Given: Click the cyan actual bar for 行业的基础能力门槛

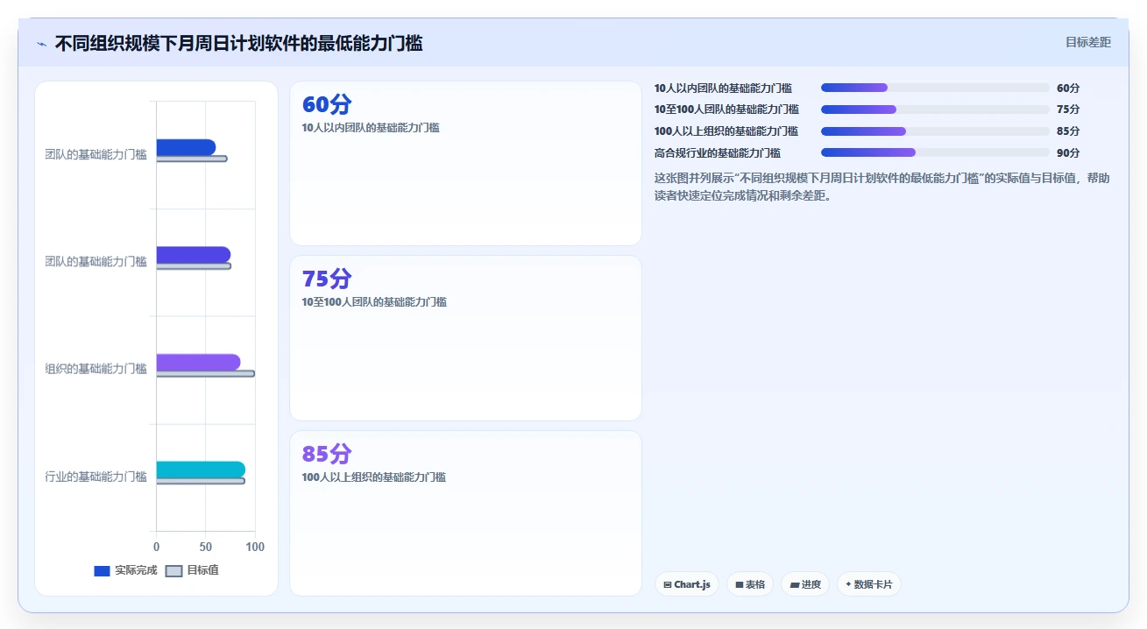Looking at the screenshot, I should (201, 470).
